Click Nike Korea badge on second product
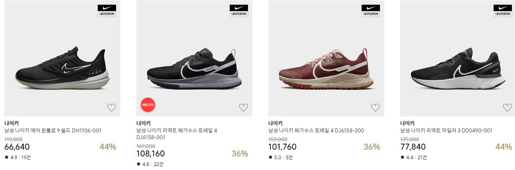515x170 pixels. click(x=239, y=10)
